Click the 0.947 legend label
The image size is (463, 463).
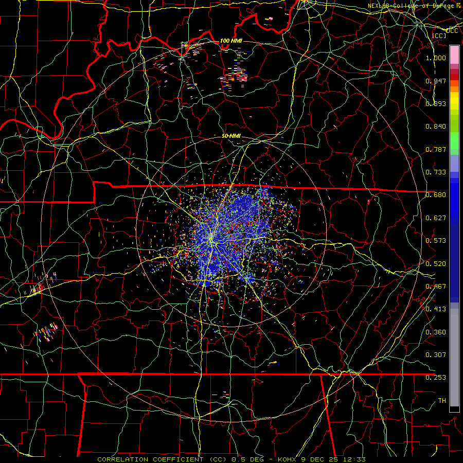[436, 81]
